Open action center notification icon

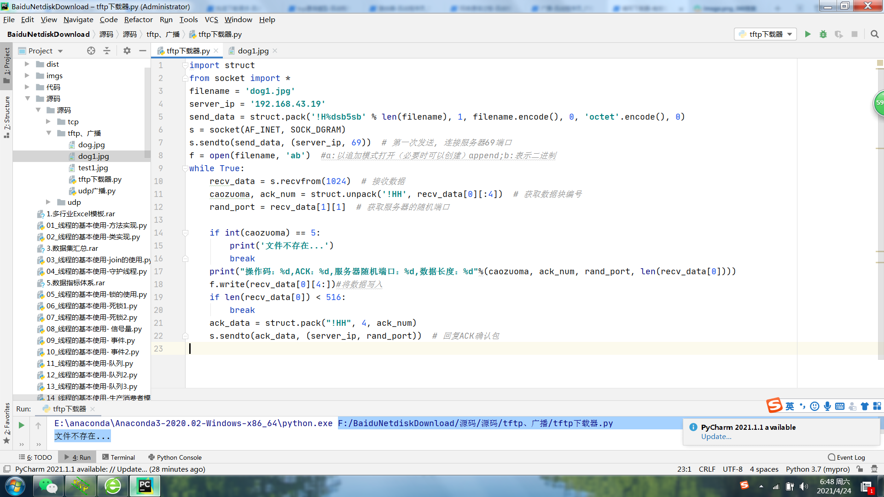coord(867,487)
